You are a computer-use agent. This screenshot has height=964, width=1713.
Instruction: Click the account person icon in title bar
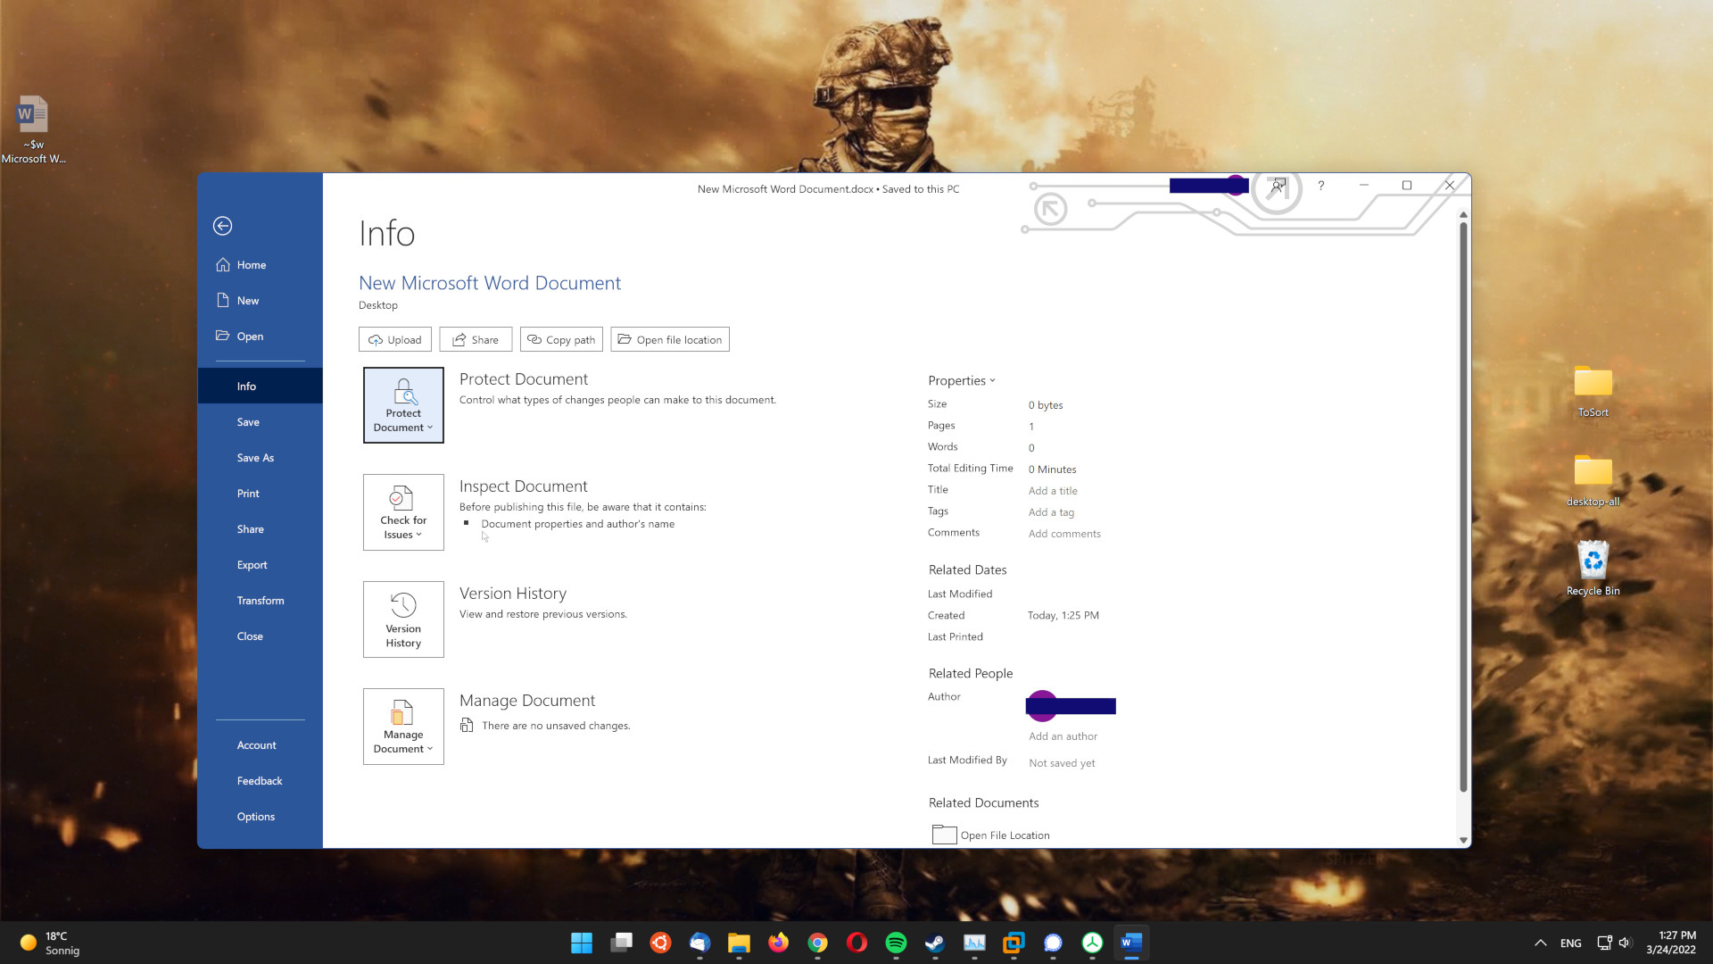[x=1279, y=186]
